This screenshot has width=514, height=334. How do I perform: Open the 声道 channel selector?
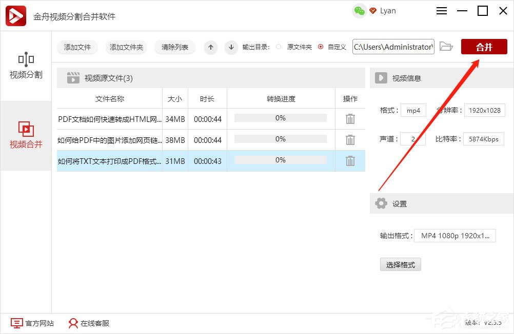[413, 139]
